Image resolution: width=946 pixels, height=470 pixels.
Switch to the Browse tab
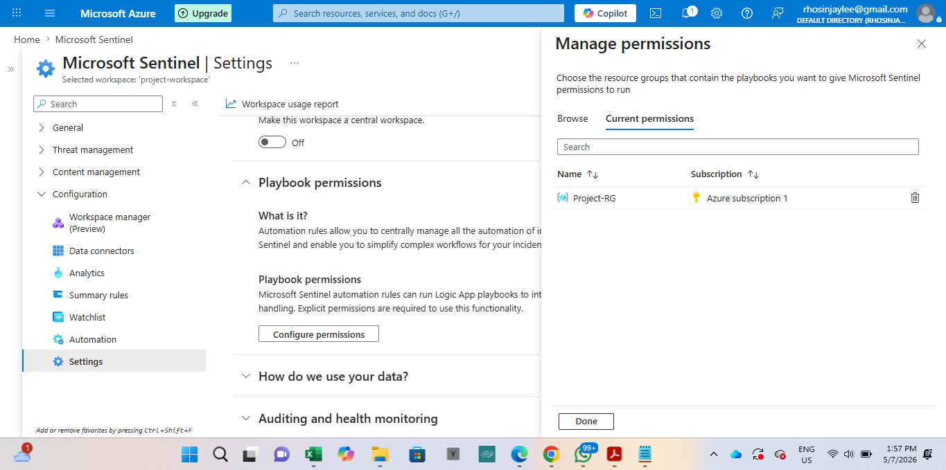pos(572,118)
